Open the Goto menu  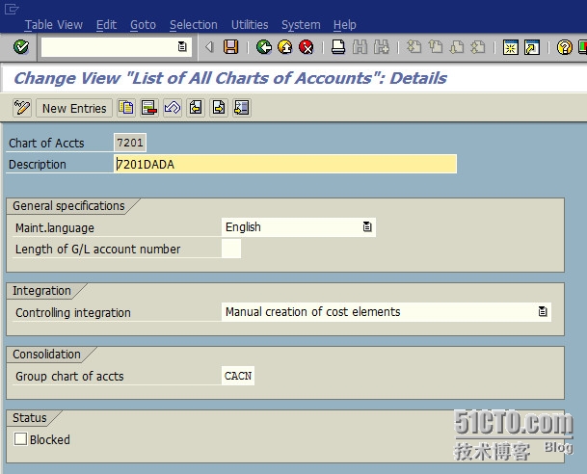[x=143, y=25]
